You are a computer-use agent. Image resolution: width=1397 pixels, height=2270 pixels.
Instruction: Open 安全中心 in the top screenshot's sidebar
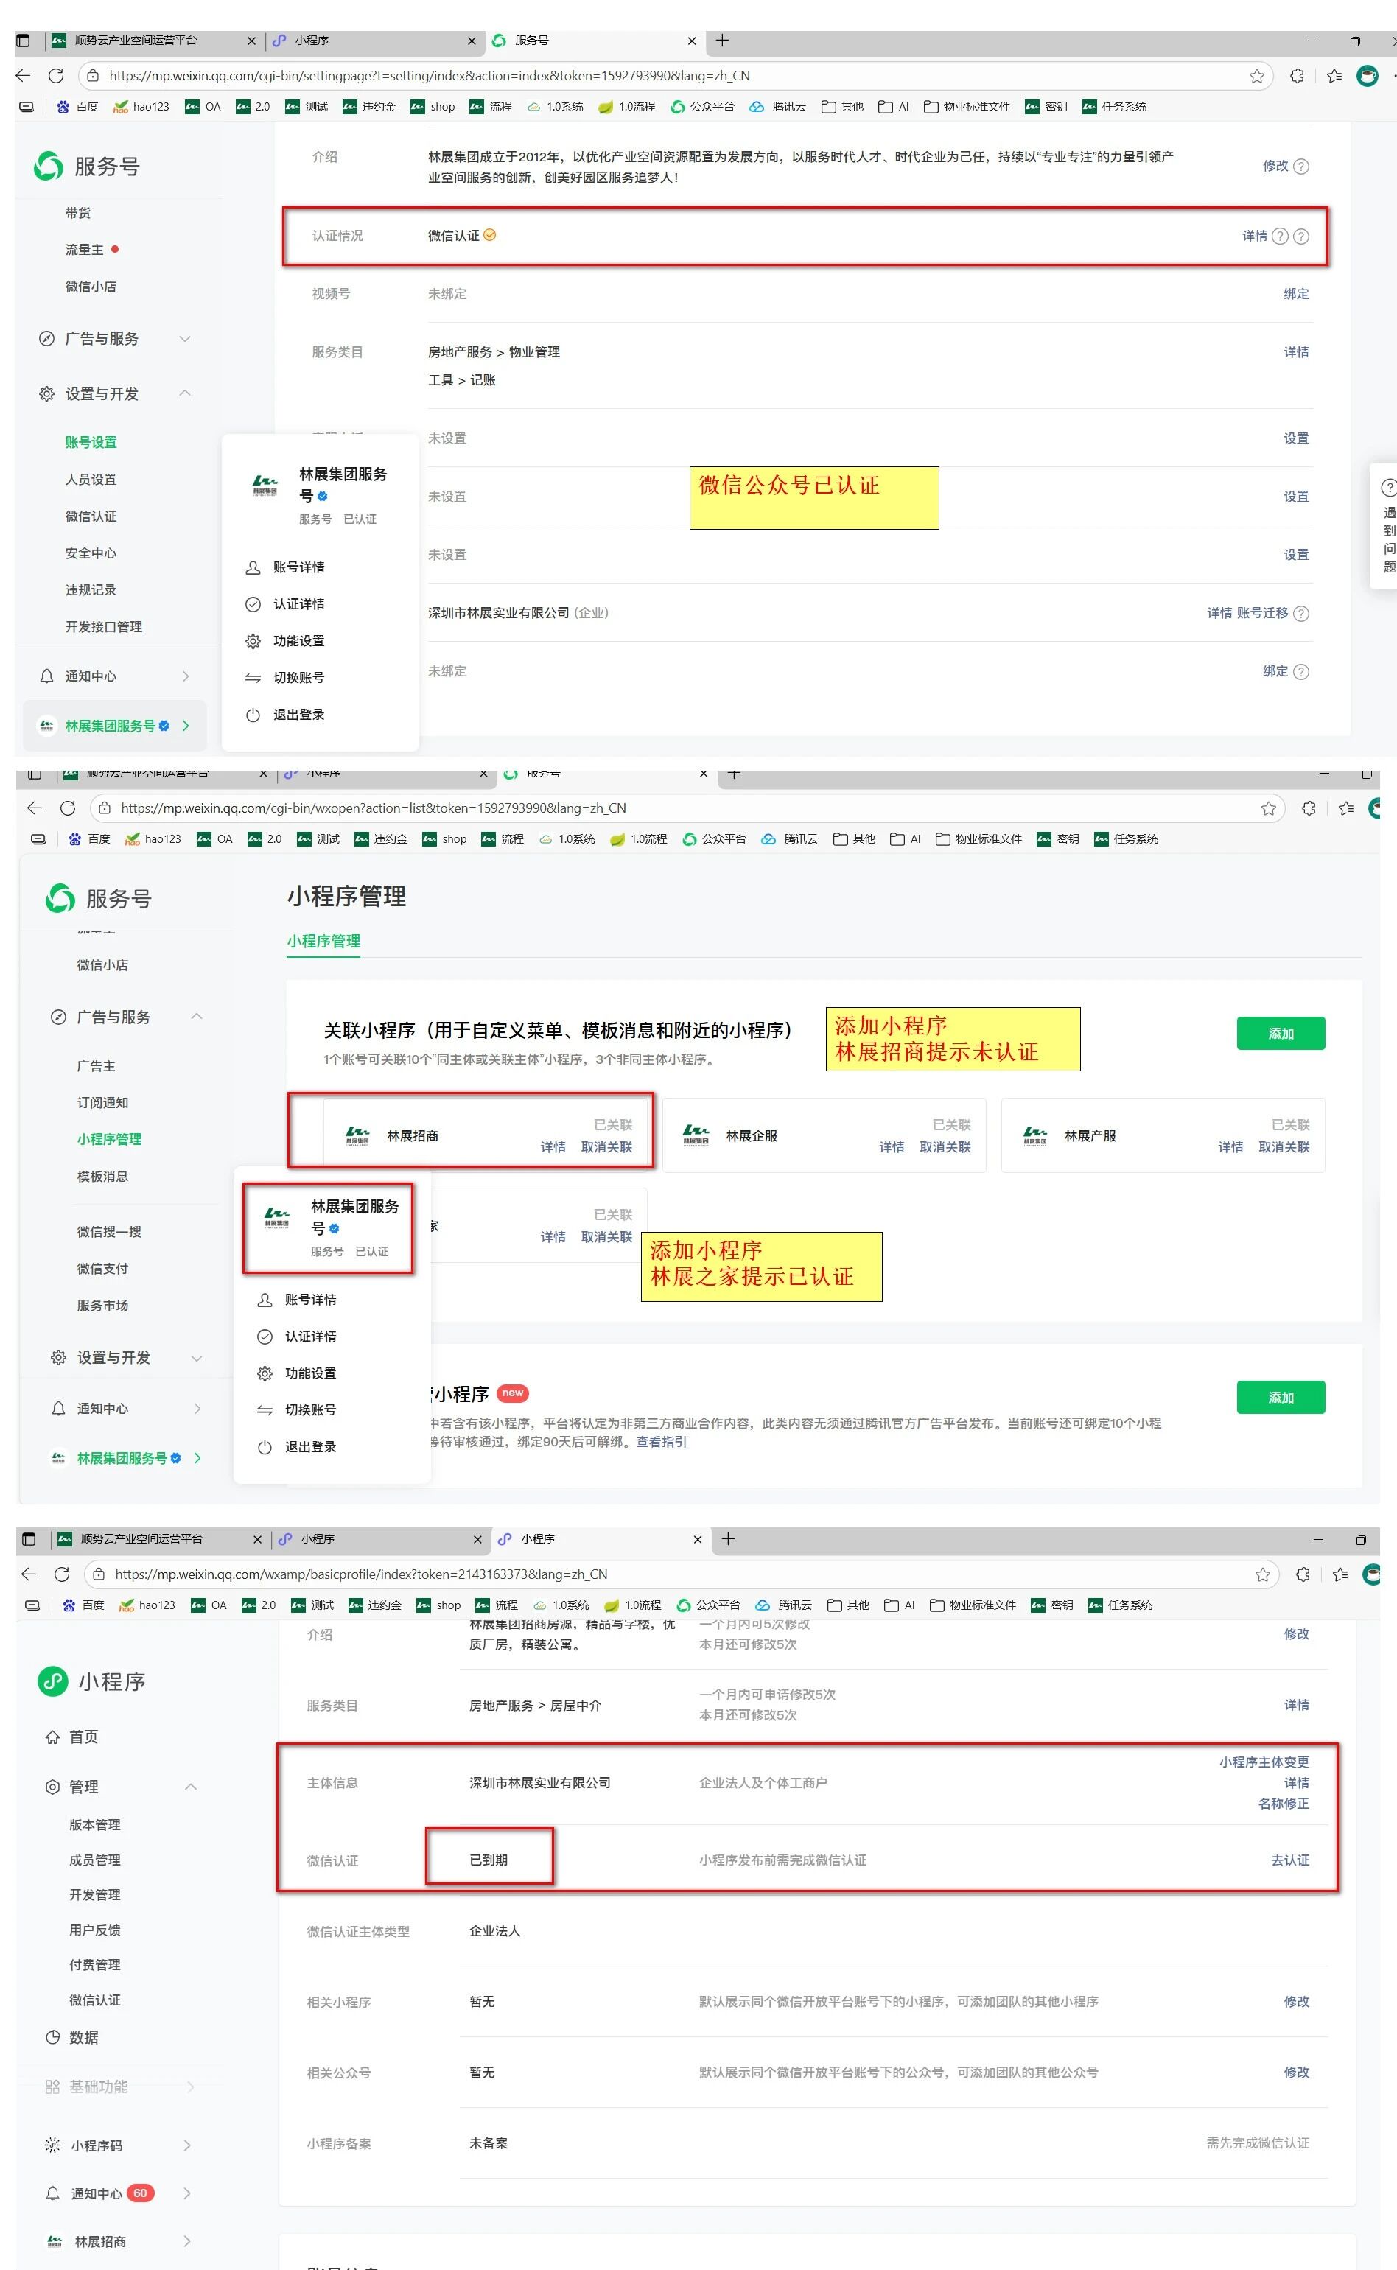(91, 553)
